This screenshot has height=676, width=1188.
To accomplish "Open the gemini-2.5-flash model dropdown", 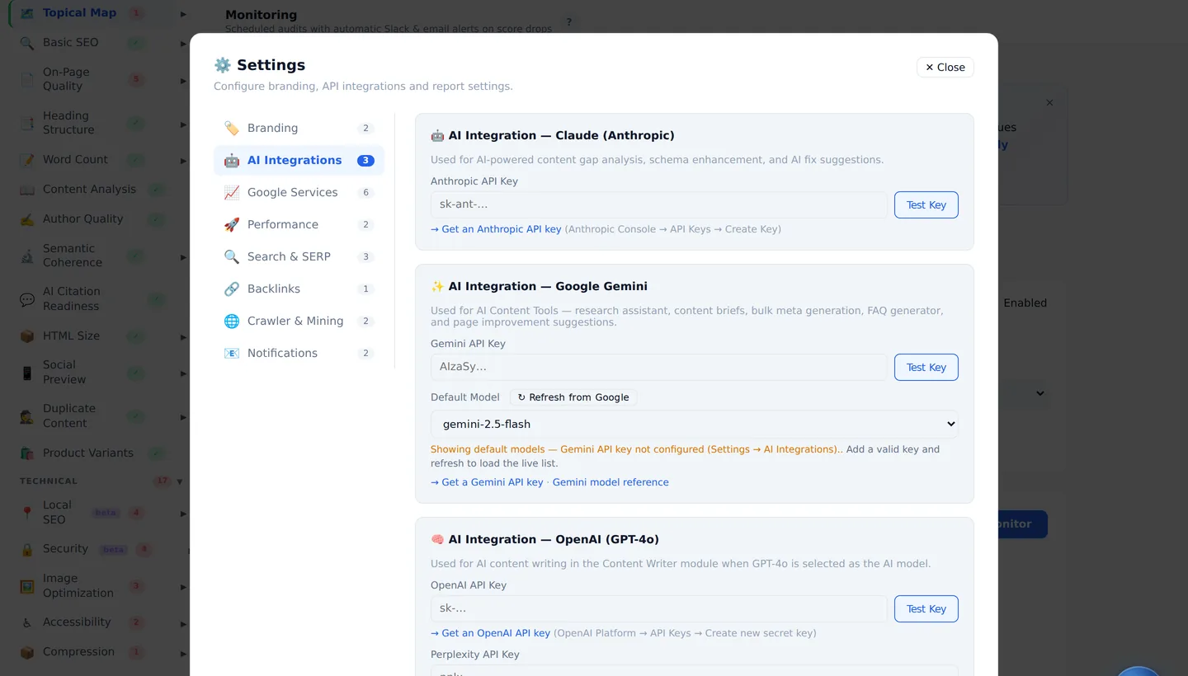I will [694, 424].
